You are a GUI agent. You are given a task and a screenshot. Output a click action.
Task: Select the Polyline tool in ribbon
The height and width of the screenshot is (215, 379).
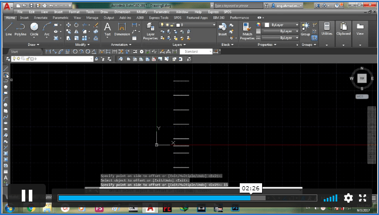(21, 29)
